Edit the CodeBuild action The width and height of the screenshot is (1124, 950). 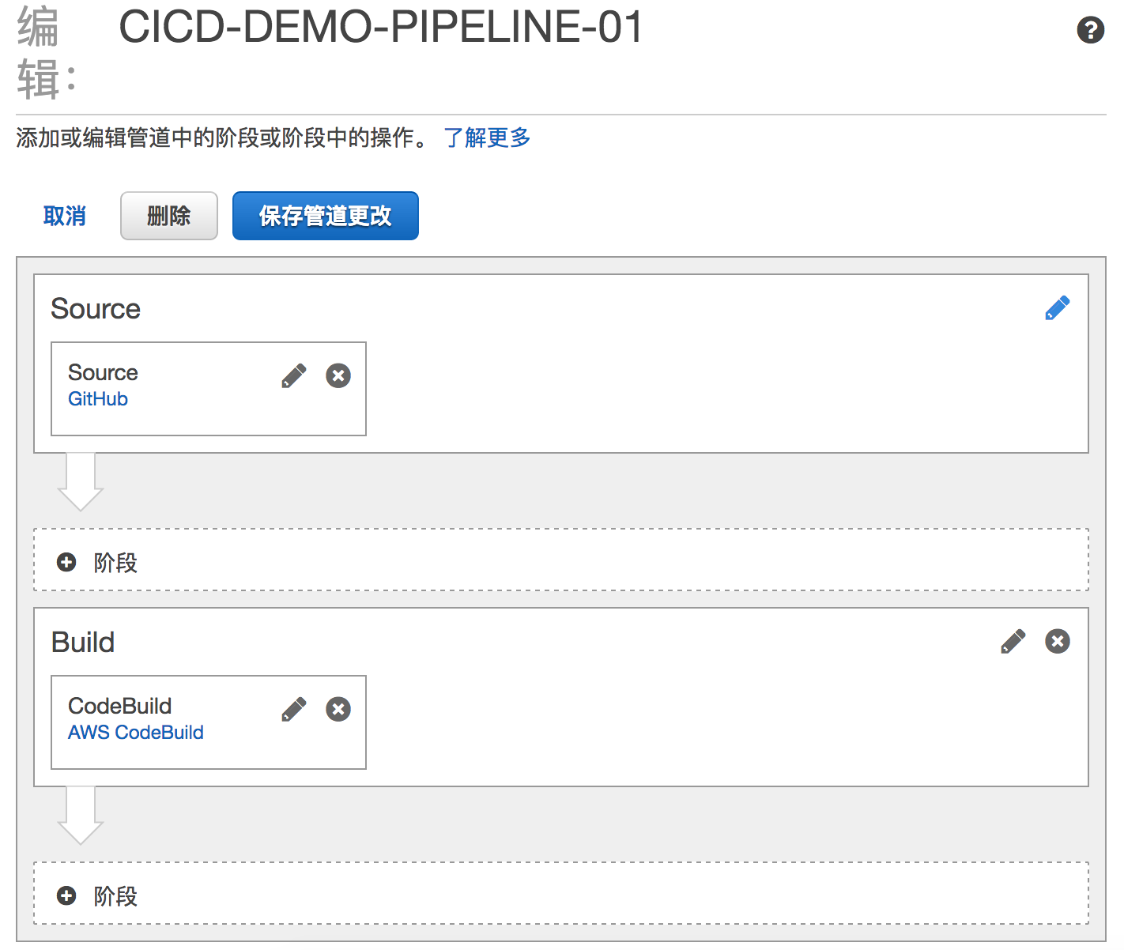point(293,710)
